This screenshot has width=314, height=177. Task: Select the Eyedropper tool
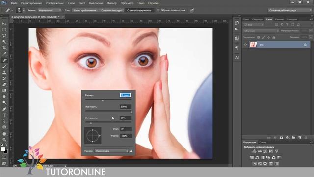4,54
